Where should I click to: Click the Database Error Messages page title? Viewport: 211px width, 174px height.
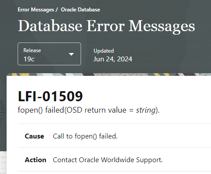[x=107, y=26]
